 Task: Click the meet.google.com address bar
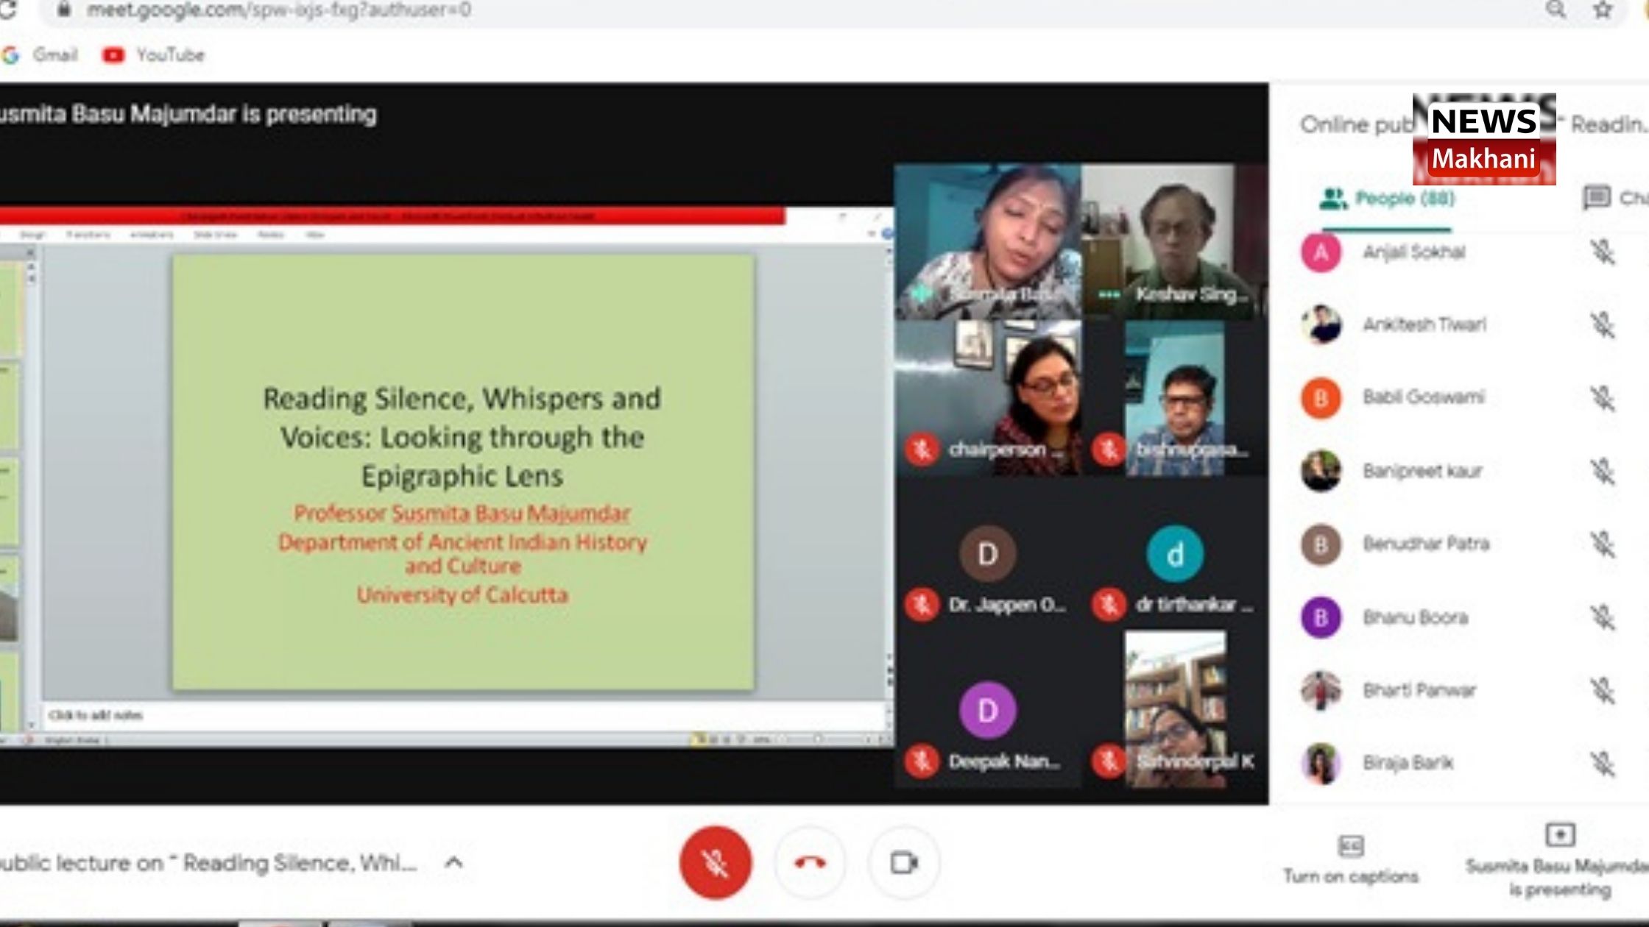278,10
